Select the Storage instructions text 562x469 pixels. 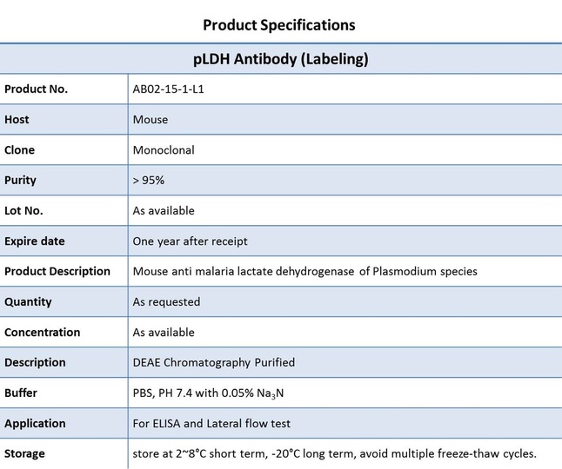pos(334,454)
